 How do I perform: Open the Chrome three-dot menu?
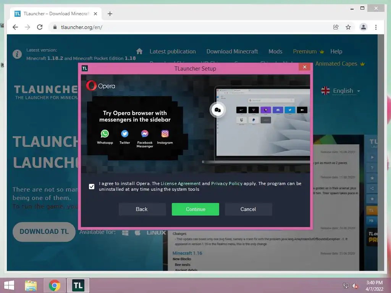point(376,27)
